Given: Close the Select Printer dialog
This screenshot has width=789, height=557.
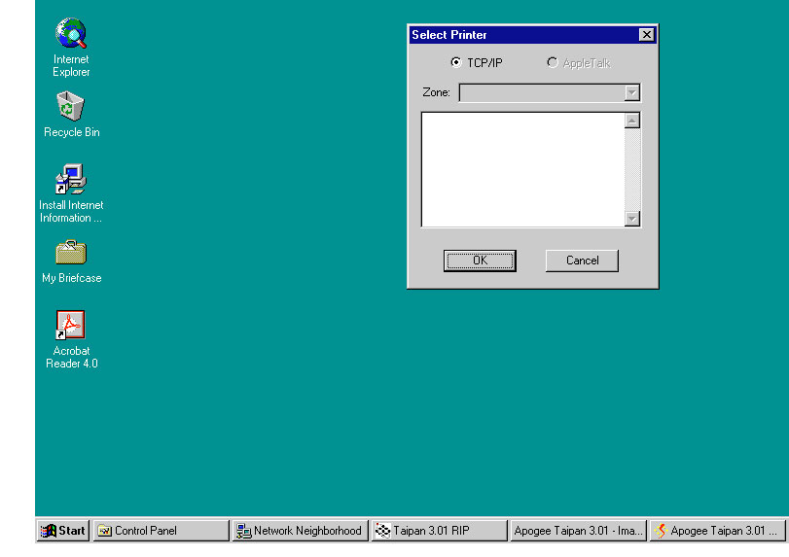Looking at the screenshot, I should click(647, 35).
